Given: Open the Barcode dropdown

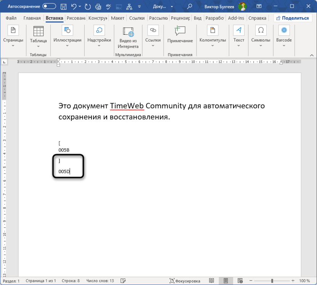Looking at the screenshot, I should pyautogui.click(x=284, y=36).
